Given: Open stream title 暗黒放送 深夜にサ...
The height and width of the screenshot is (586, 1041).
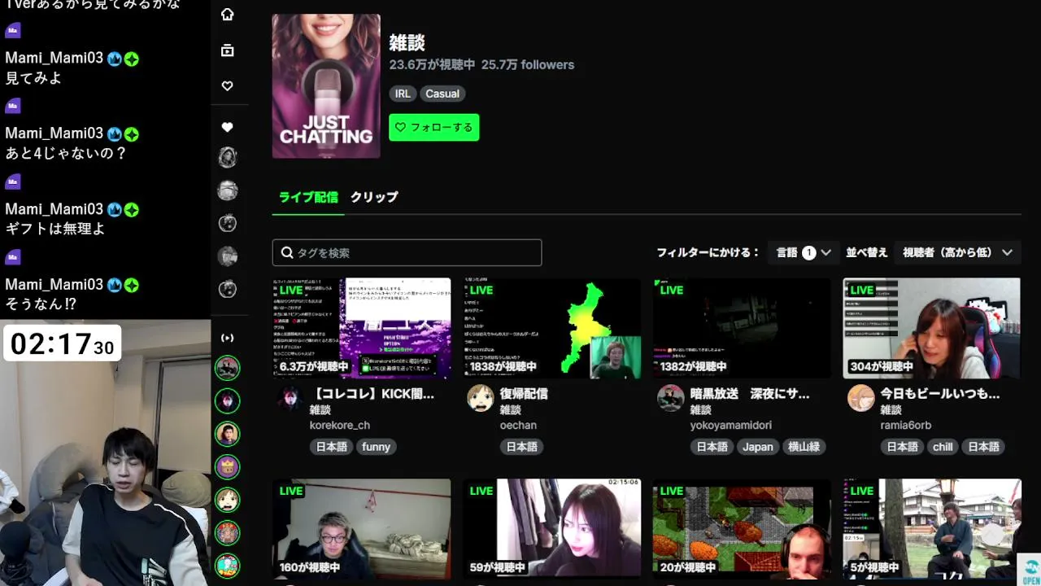Looking at the screenshot, I should [750, 394].
